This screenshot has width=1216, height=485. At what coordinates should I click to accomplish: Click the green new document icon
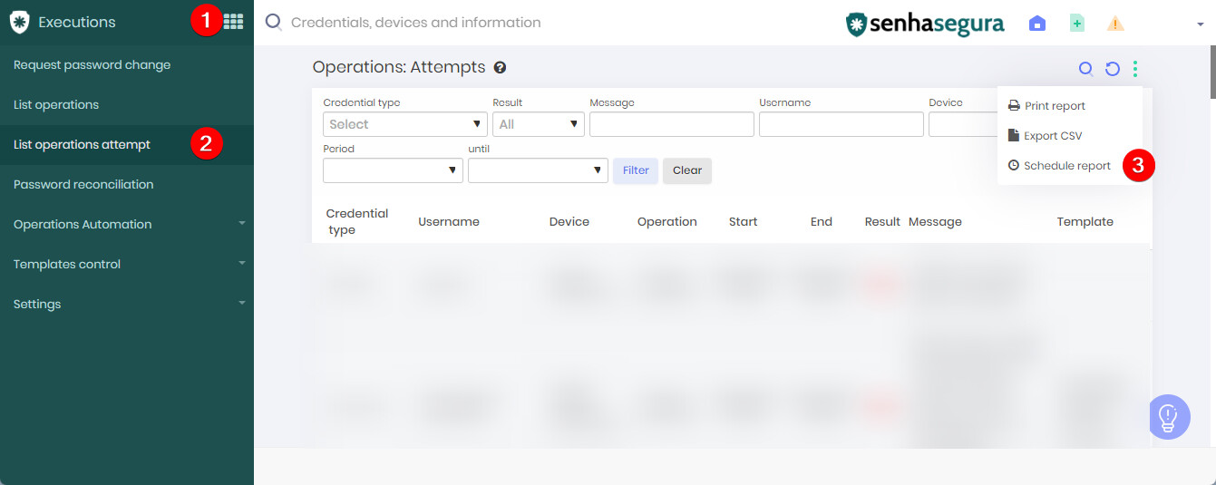(x=1076, y=24)
